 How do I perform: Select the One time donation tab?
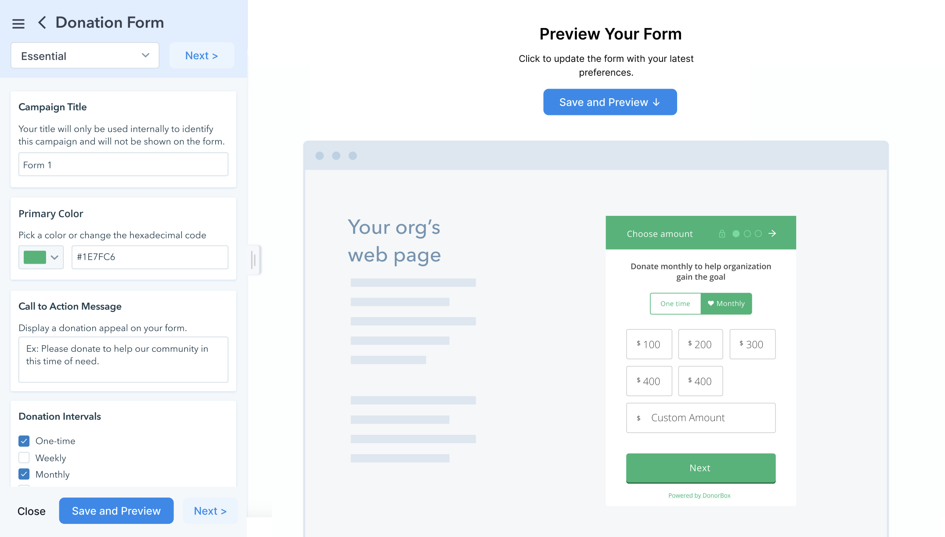675,304
